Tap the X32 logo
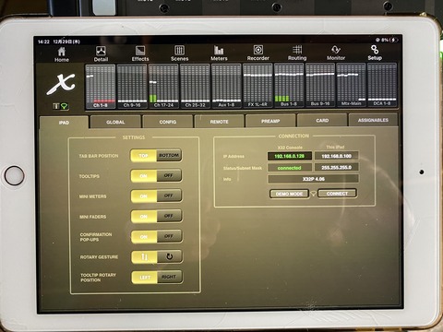443x332 pixels. point(61,84)
